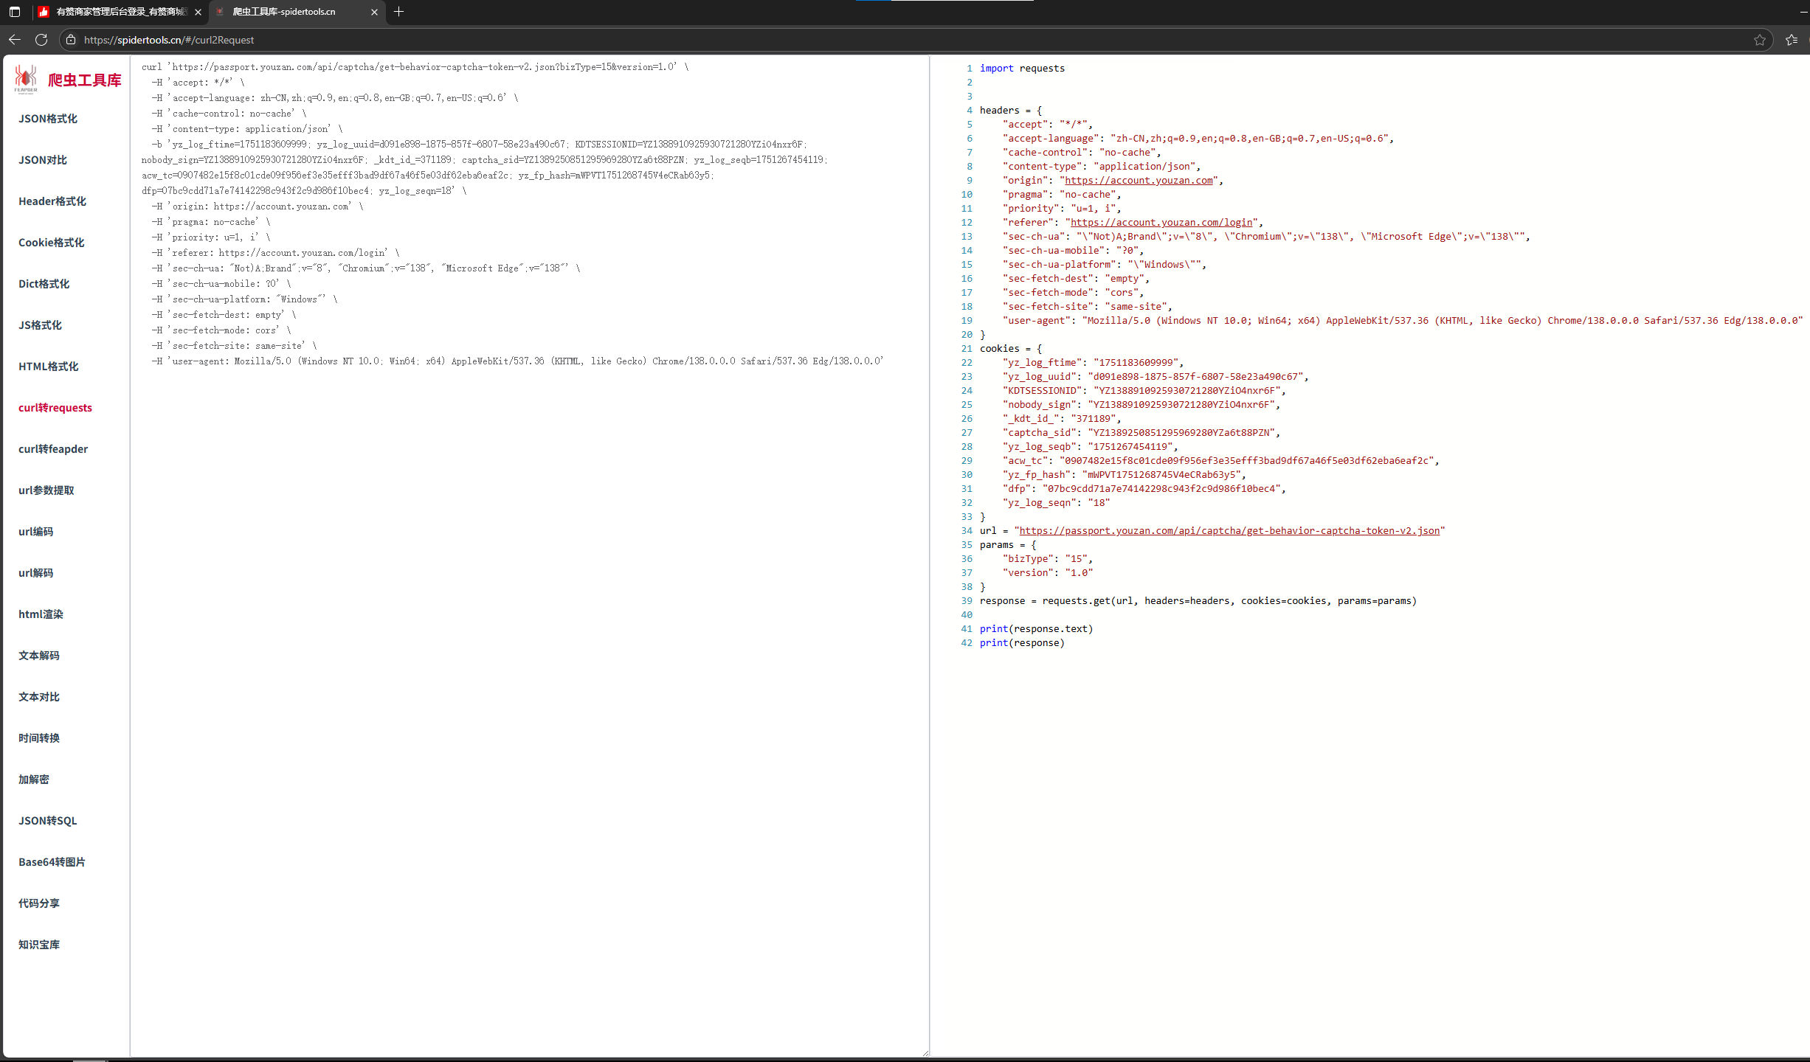Screen dimensions: 1810x1062
Task: View site information via the address bar lock icon
Action: [x=70, y=40]
